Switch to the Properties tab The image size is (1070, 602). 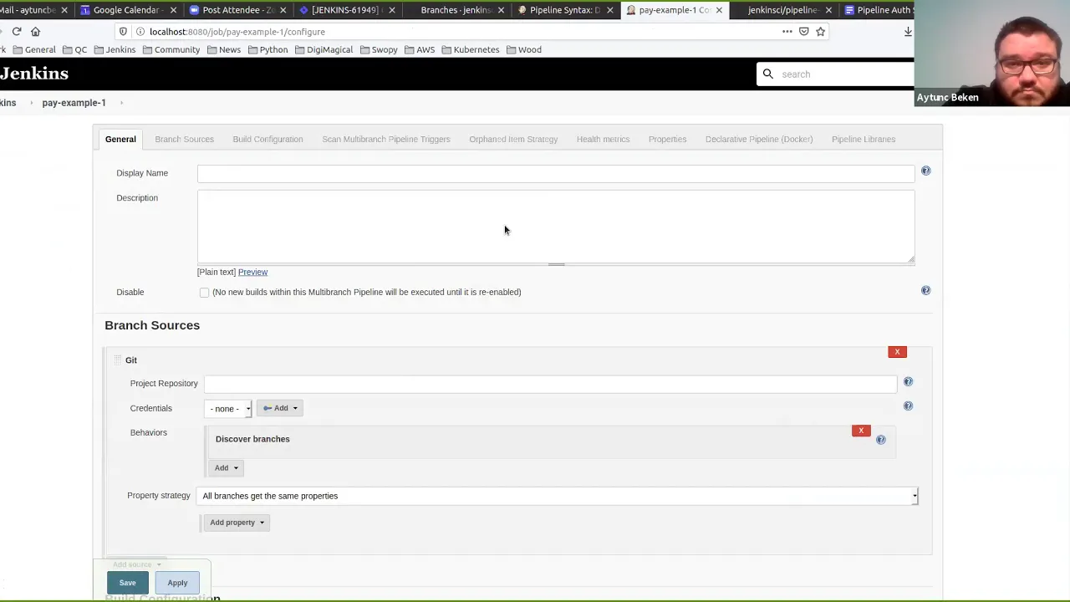coord(667,139)
